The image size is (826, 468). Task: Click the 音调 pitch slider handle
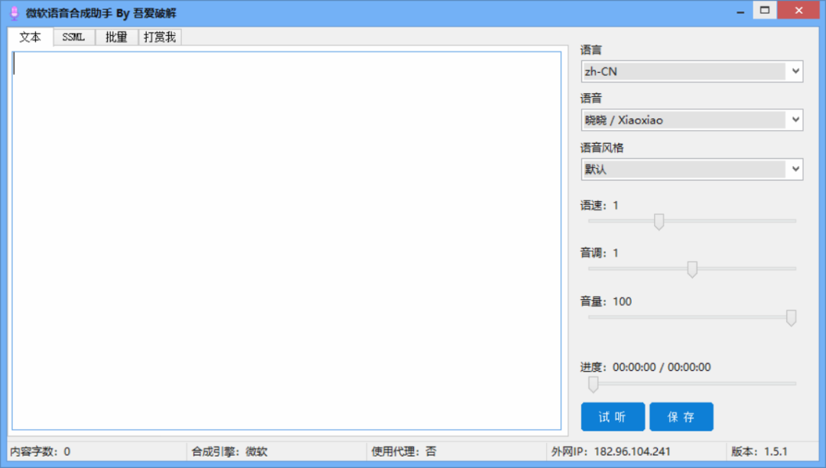coord(692,270)
